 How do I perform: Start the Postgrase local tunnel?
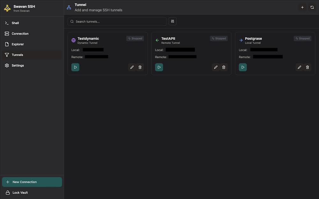(x=243, y=67)
